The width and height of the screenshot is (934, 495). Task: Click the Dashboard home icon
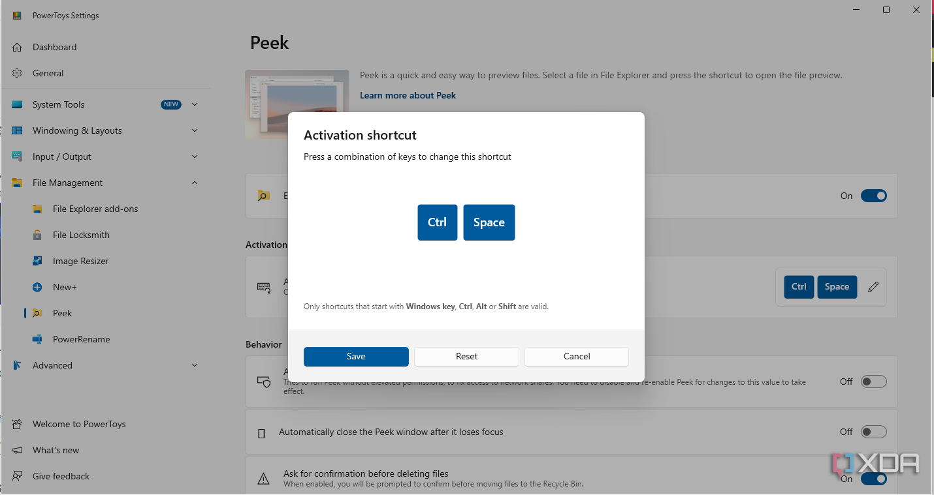tap(18, 47)
